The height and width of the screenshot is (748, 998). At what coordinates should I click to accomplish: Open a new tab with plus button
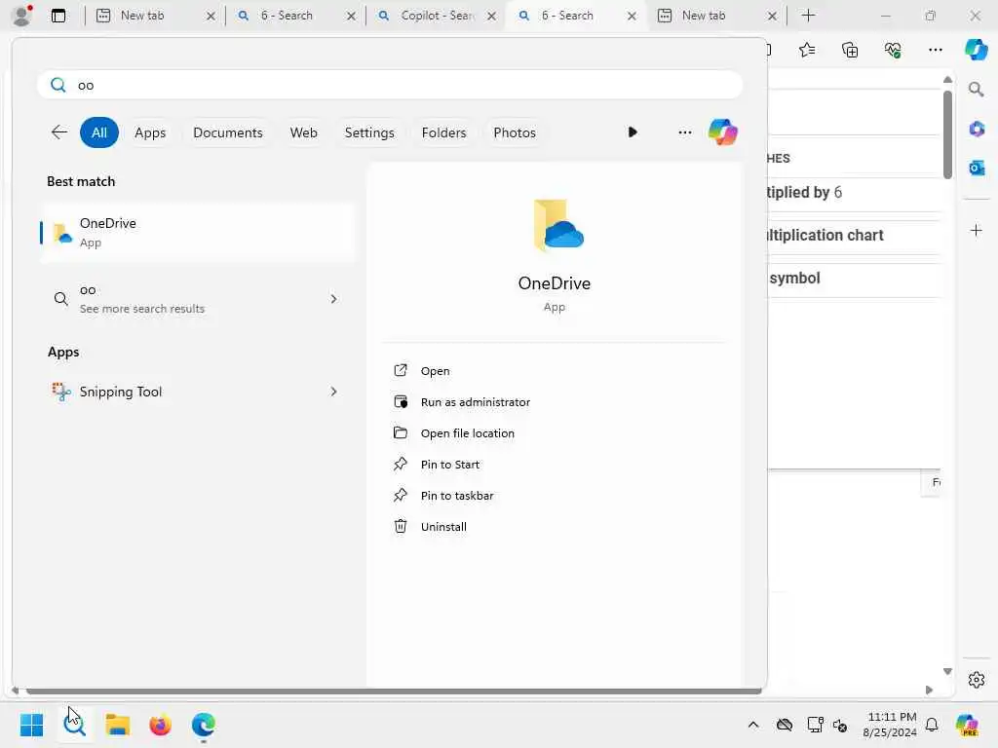[x=808, y=16]
